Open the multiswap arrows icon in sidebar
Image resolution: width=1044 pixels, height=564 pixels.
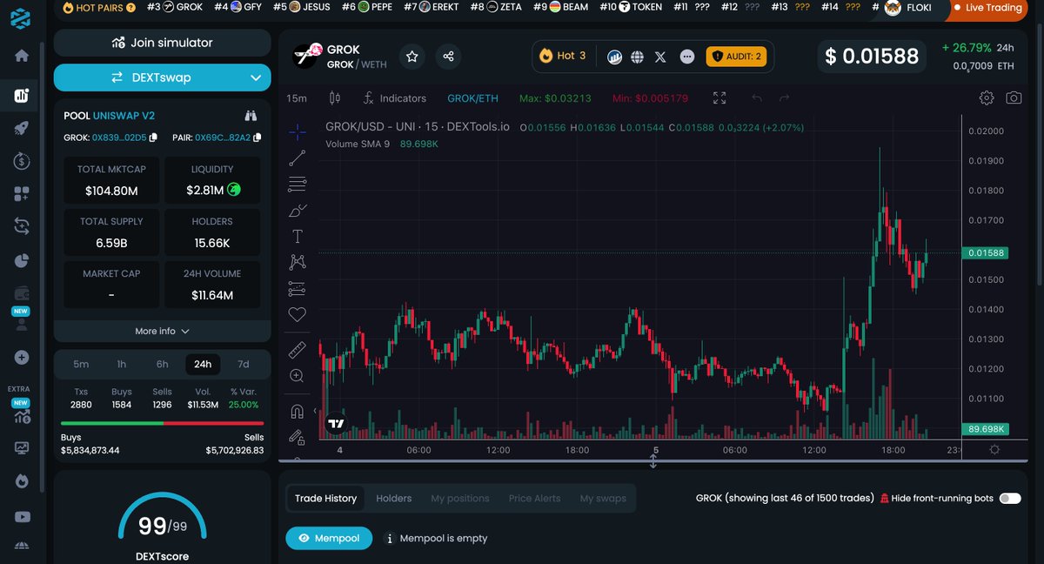[22, 226]
